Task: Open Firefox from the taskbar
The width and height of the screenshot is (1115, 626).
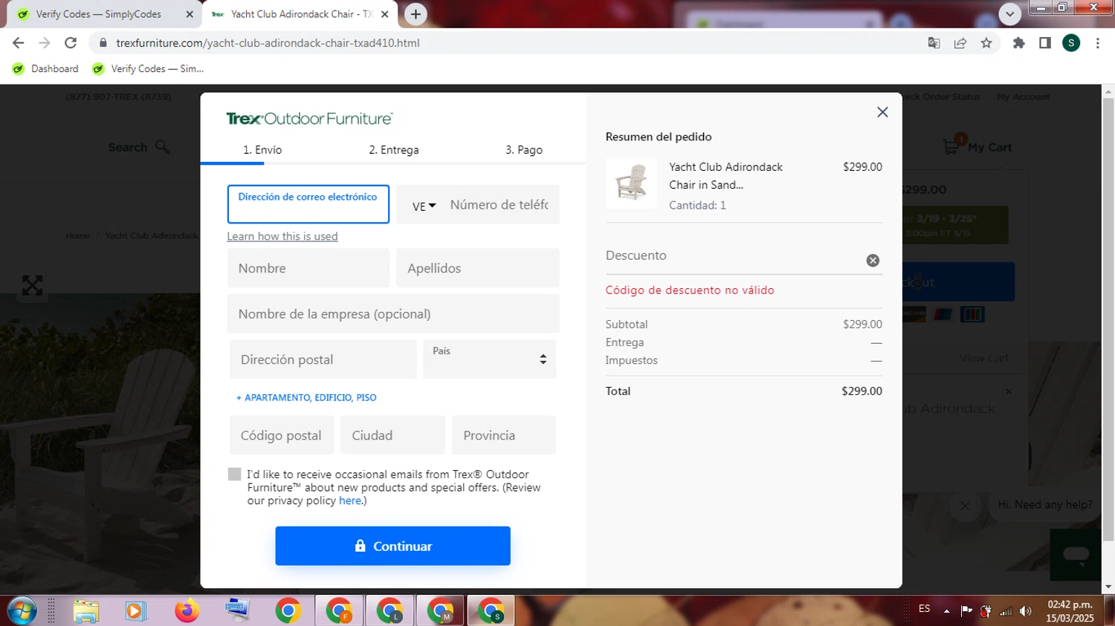Action: 187,611
